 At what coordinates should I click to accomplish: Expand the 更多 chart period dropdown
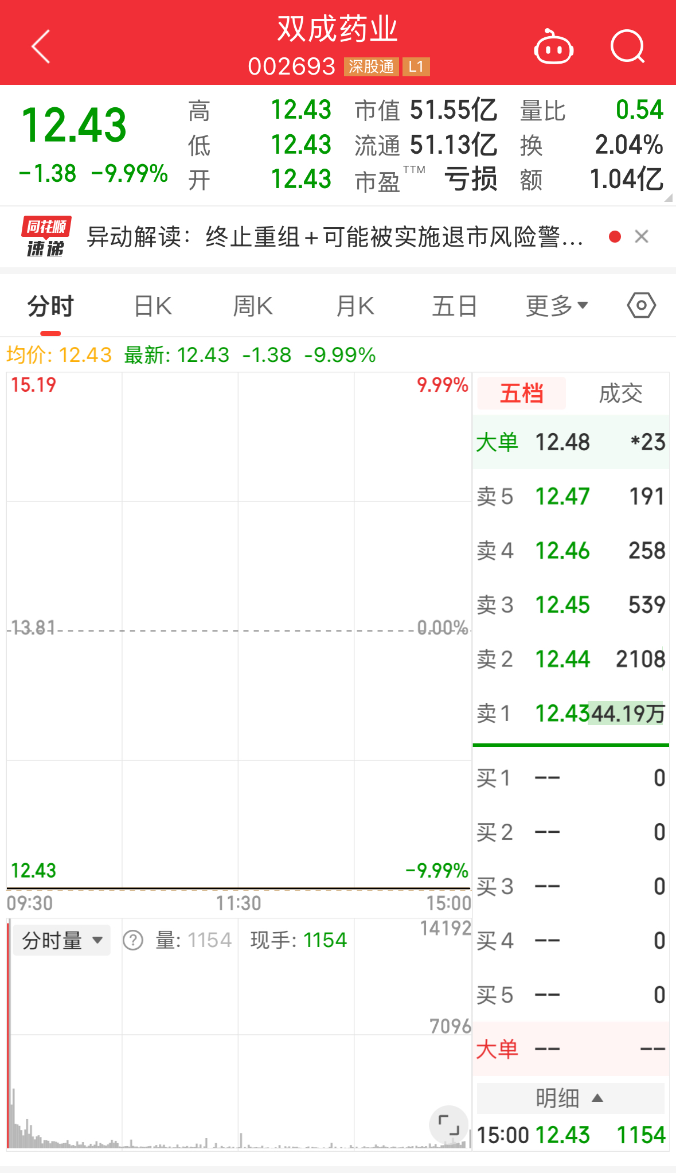click(557, 306)
